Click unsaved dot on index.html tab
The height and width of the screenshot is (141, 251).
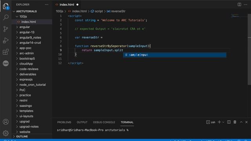tap(78, 5)
